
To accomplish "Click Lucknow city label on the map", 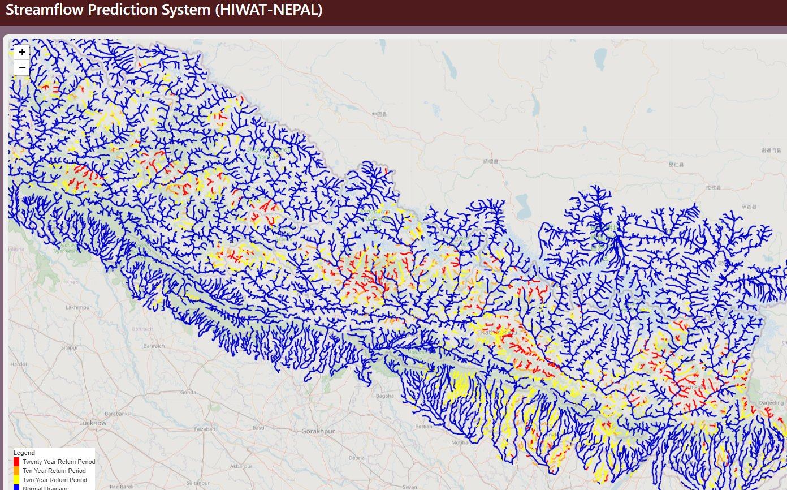I will tap(93, 423).
